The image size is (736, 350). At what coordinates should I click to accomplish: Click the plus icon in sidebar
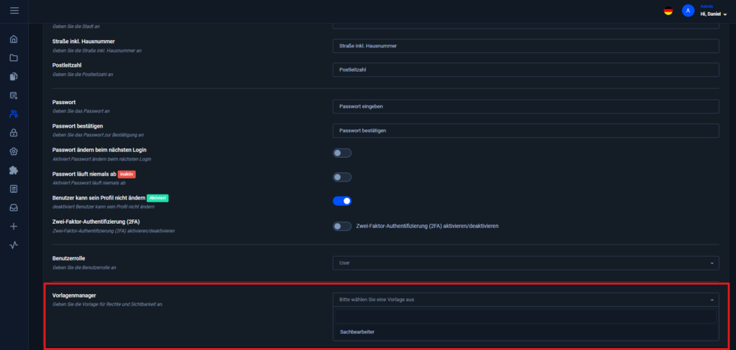point(14,227)
